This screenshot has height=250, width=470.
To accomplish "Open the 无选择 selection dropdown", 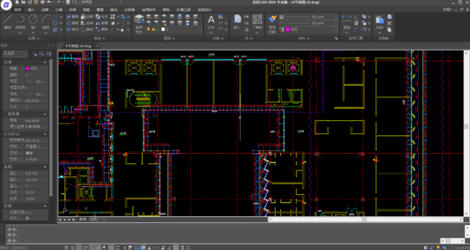I will pyautogui.click(x=15, y=54).
